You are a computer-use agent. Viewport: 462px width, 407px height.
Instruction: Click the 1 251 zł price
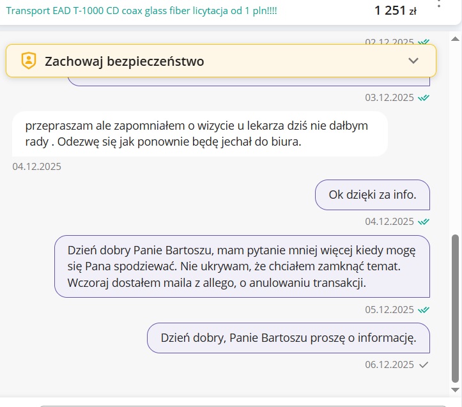[x=395, y=10]
